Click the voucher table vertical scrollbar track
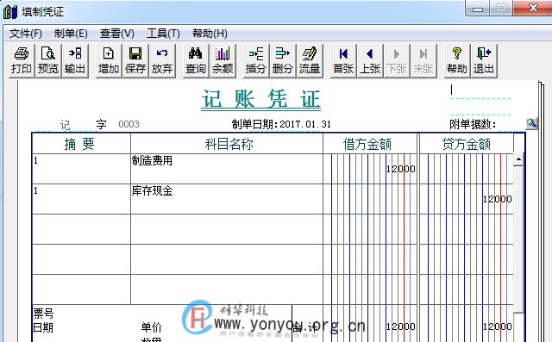This screenshot has height=342, width=552. (518, 239)
